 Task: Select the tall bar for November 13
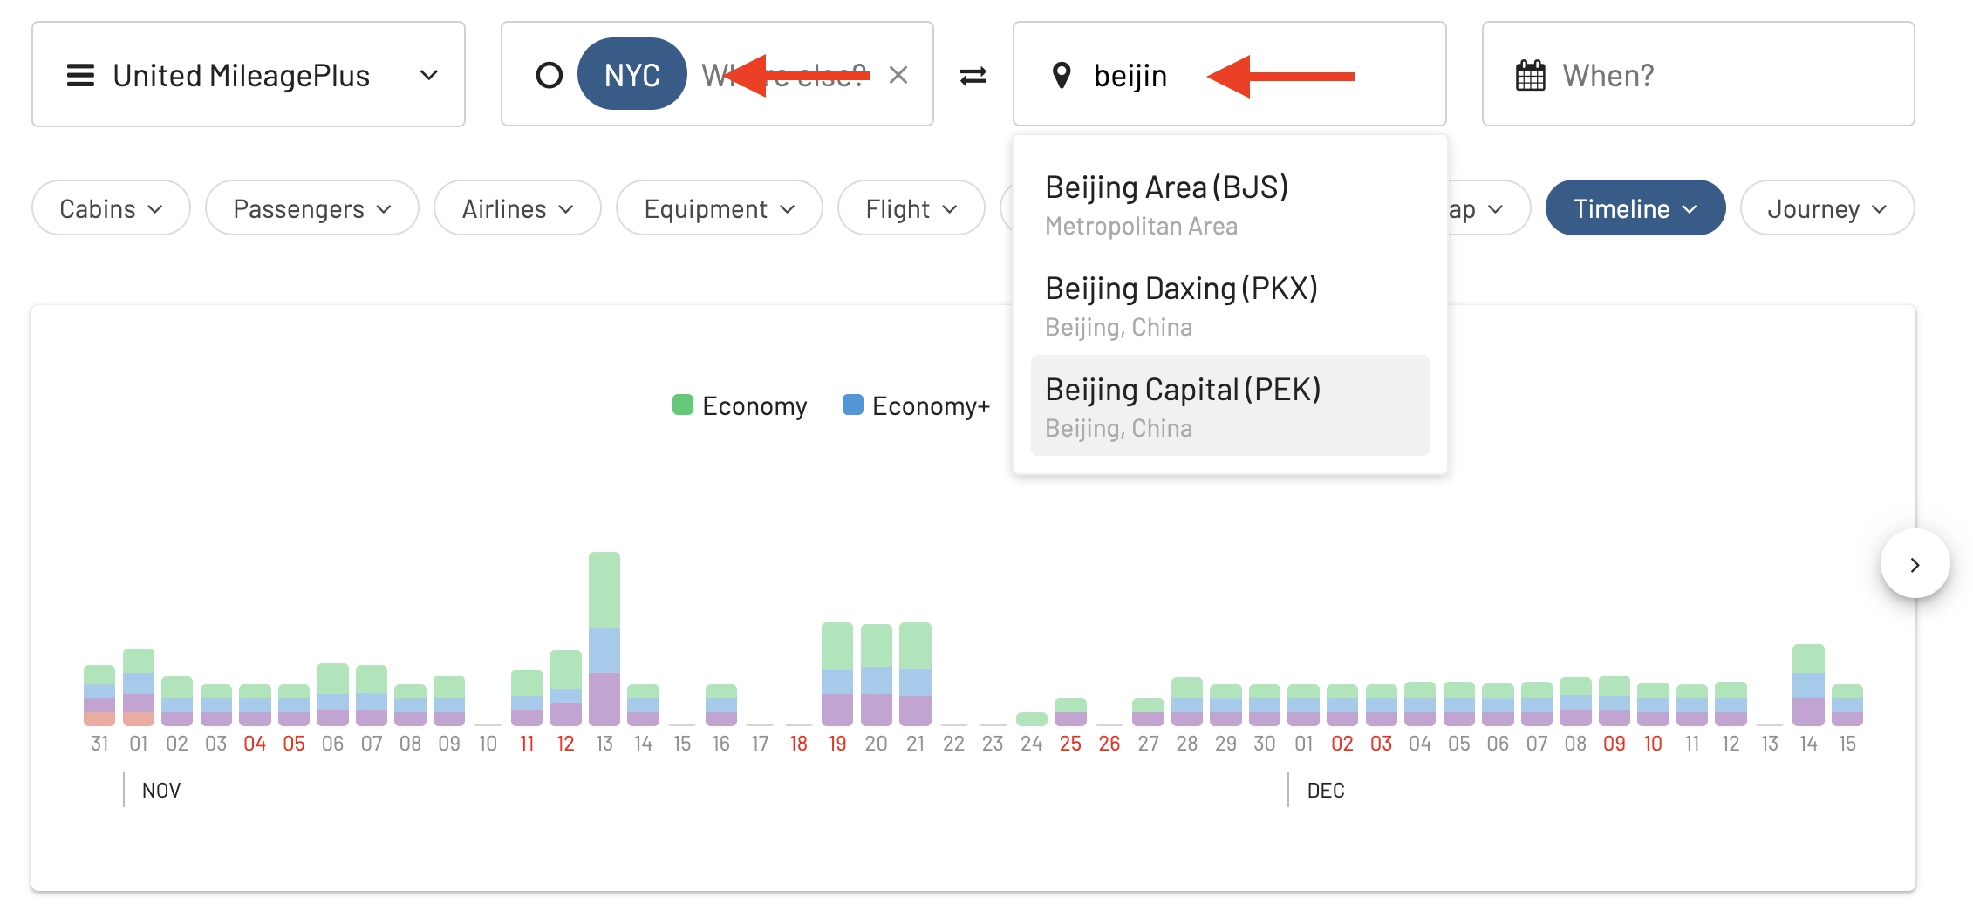604,639
